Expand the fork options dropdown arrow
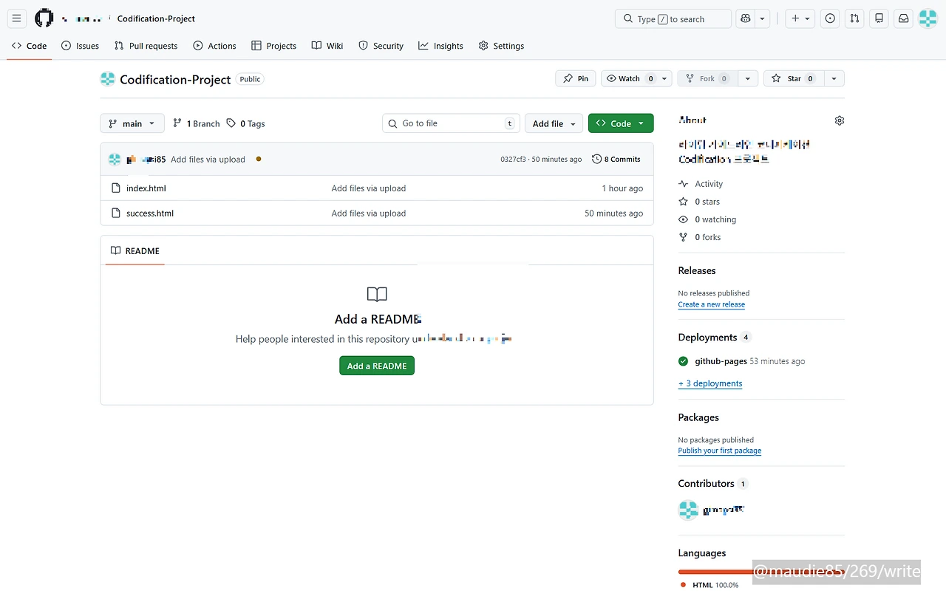946x602 pixels. point(748,78)
